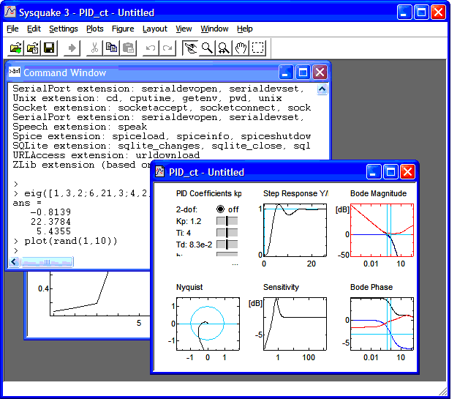The image size is (468, 399).
Task: Click the Paste clipboard icon
Action: [128, 48]
